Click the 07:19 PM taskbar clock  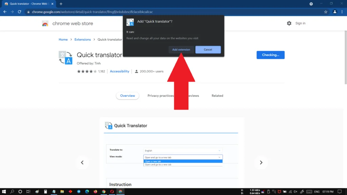[x=328, y=192]
